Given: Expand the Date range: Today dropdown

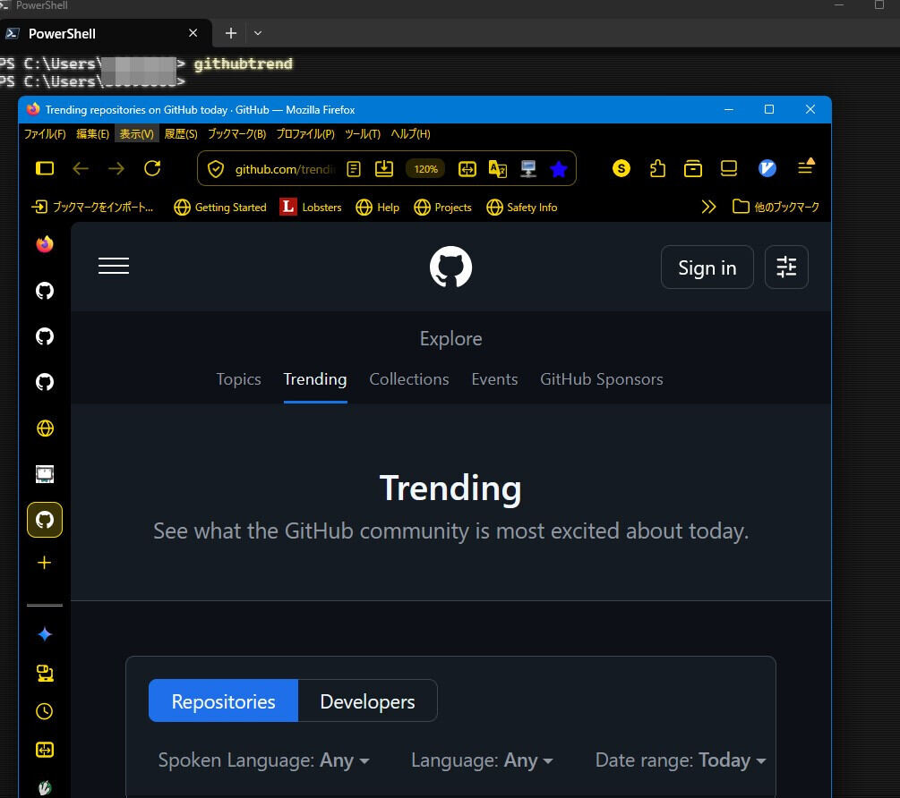Looking at the screenshot, I should point(681,760).
